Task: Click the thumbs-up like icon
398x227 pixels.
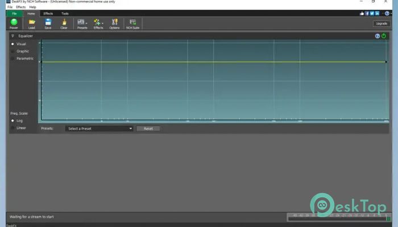Action: (x=362, y=14)
